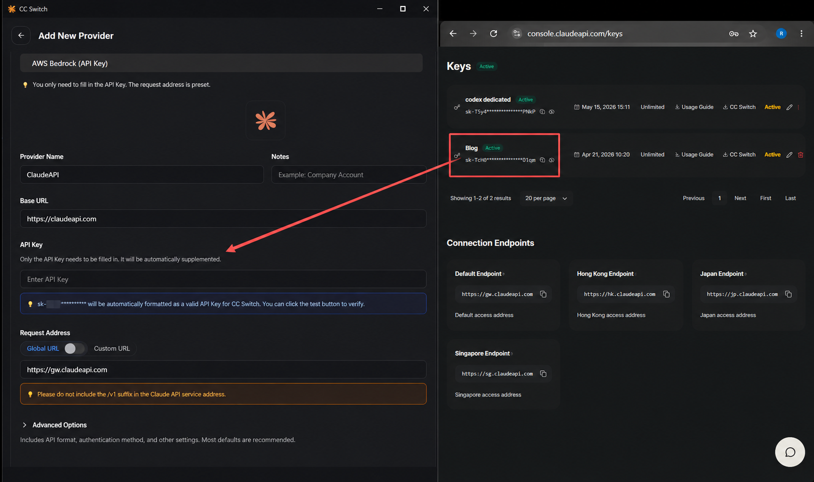Viewport: 814px width, 482px height.
Task: Open Usage Guide for the Blog key
Action: point(694,155)
